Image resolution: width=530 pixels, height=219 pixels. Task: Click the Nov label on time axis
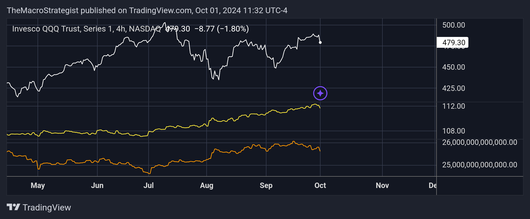(382, 185)
